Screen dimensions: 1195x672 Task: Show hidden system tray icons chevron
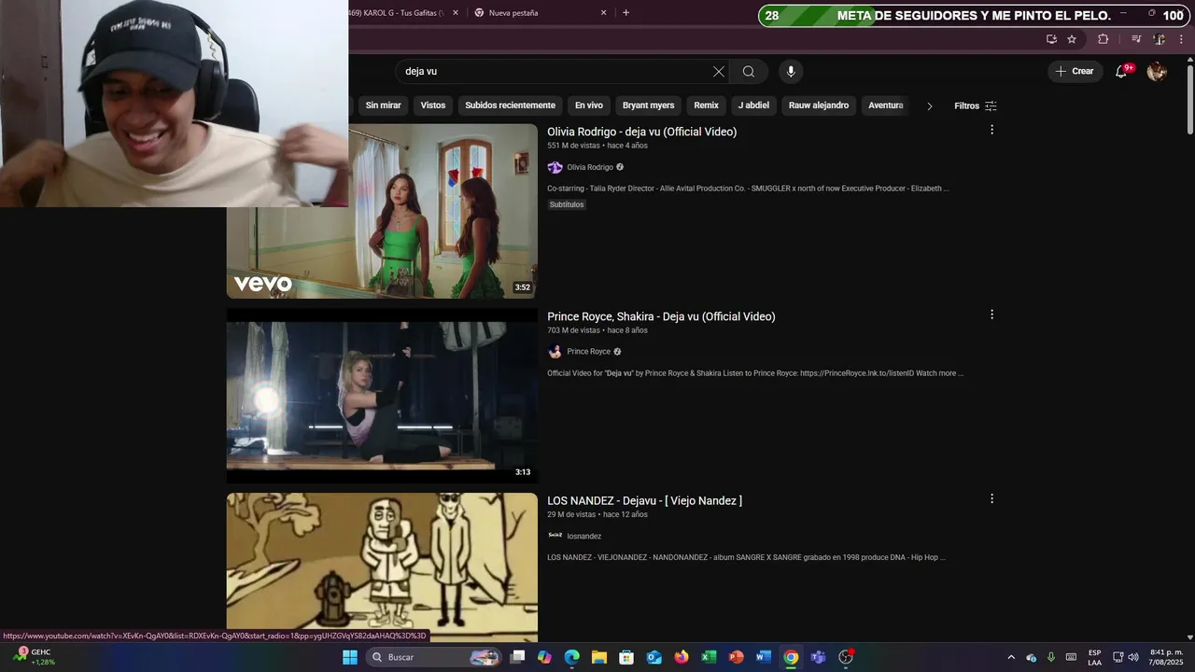(1011, 657)
